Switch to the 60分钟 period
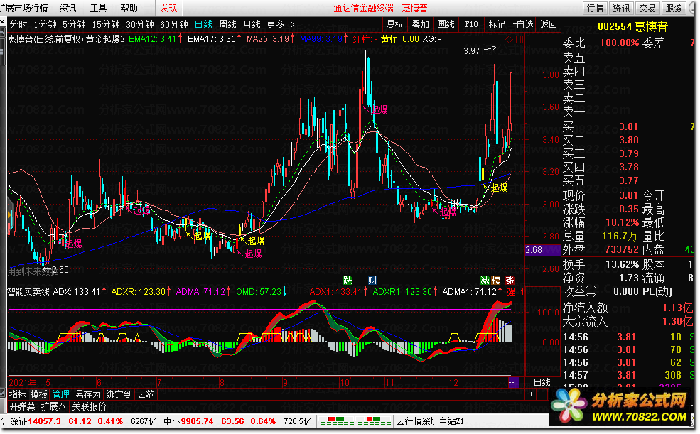 click(174, 25)
